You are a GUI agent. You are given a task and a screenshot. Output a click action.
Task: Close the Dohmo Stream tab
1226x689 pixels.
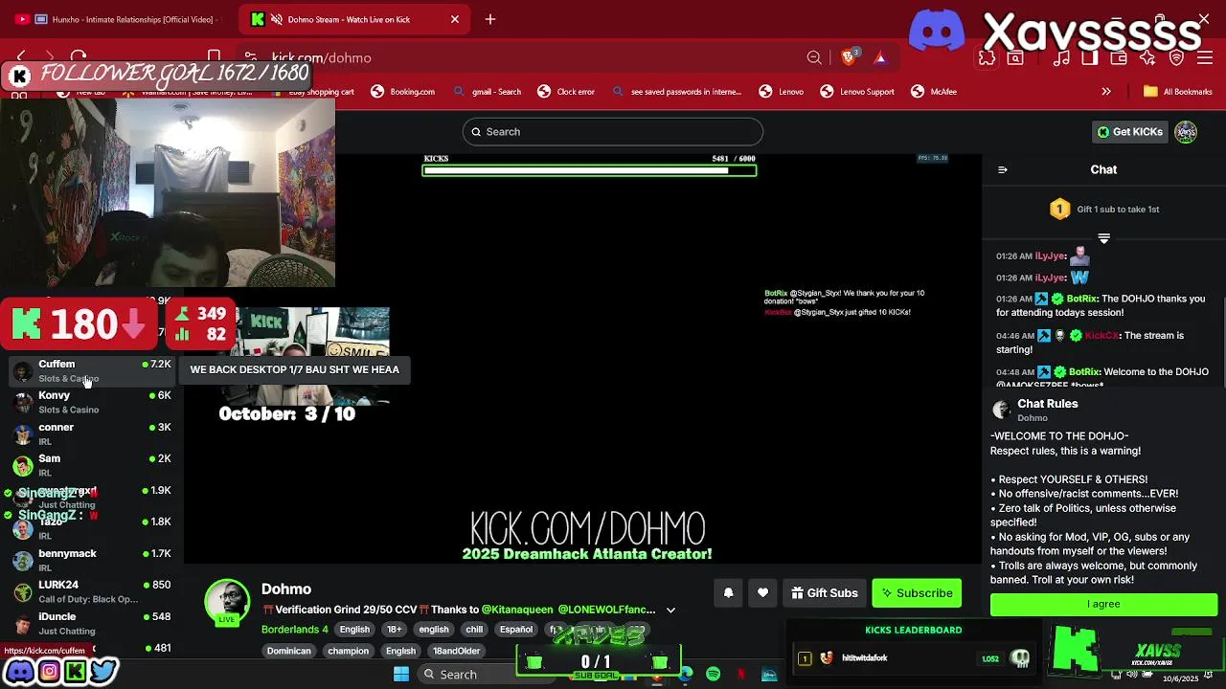pos(455,19)
